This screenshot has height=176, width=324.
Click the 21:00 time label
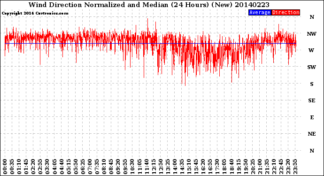[x=260, y=167]
